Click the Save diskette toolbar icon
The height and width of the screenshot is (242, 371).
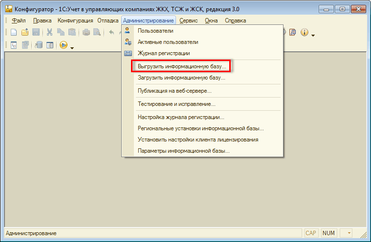tap(36, 32)
